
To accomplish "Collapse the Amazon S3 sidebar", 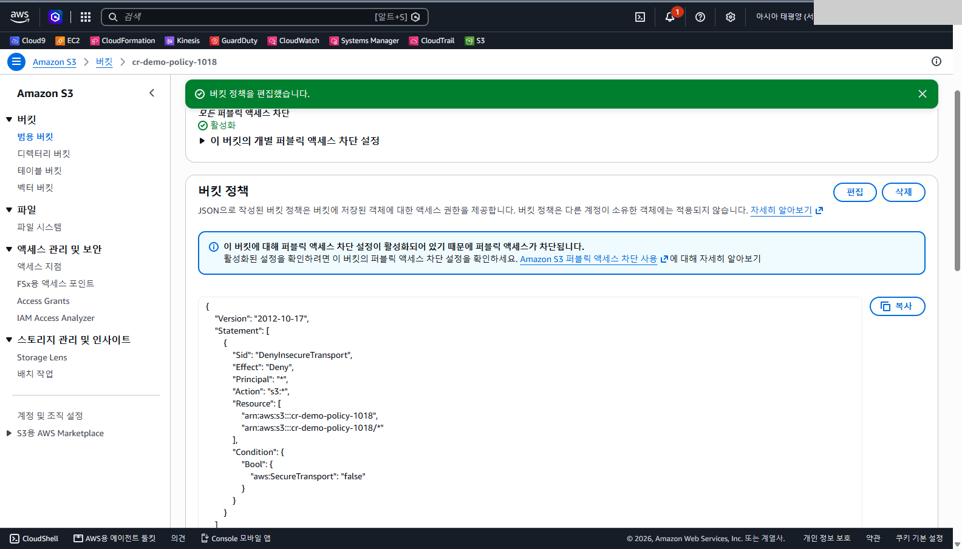I will 152,93.
